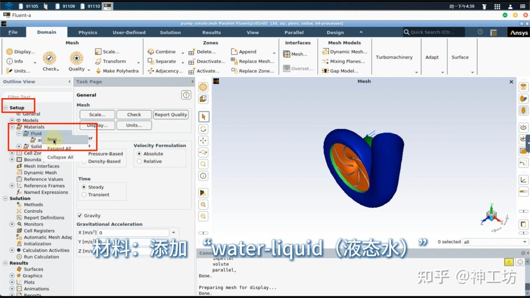Switch to the Results ribbon tab
This screenshot has height=298, width=530.
(212, 32)
